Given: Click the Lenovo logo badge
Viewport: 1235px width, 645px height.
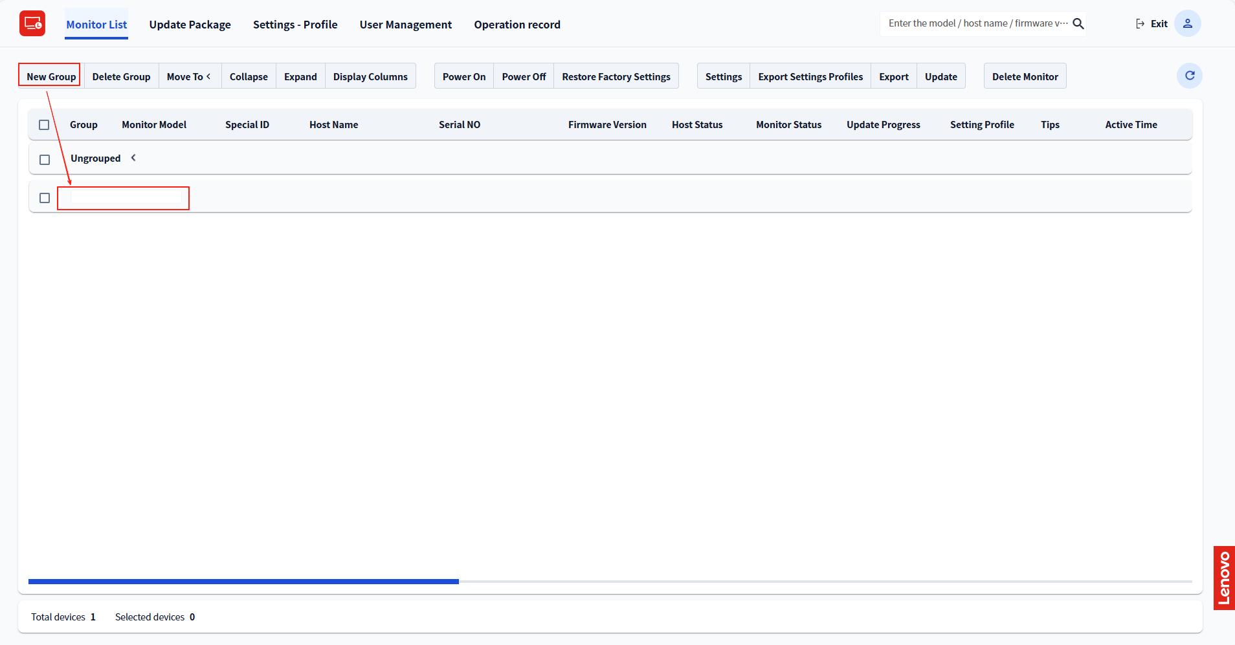Looking at the screenshot, I should coord(1223,578).
